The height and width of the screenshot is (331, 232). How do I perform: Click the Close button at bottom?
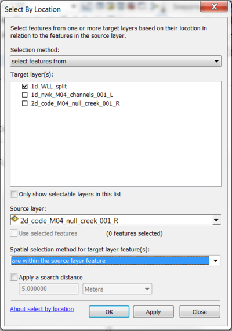(200, 312)
